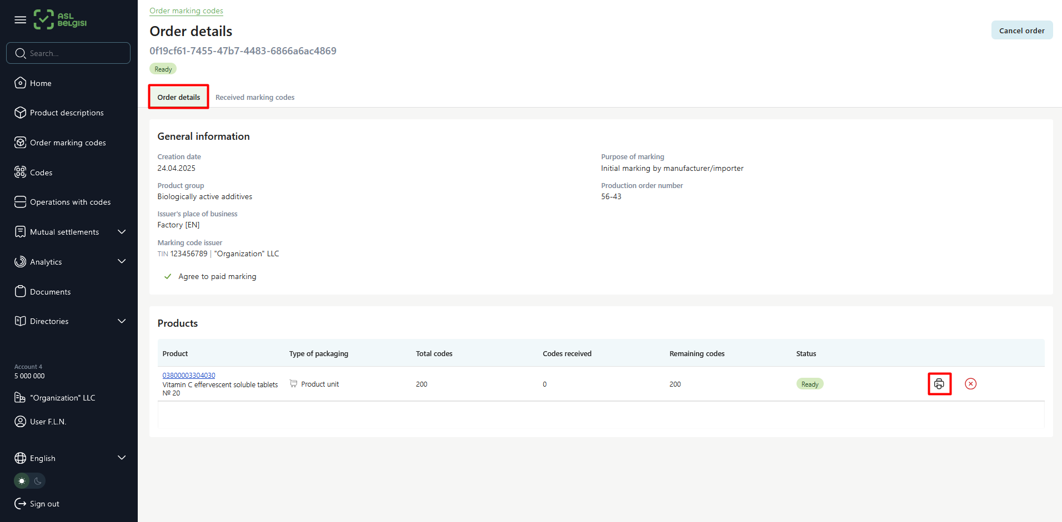Screen dimensions: 1062x522
Task: Click the Ready status in product row
Action: pos(810,384)
